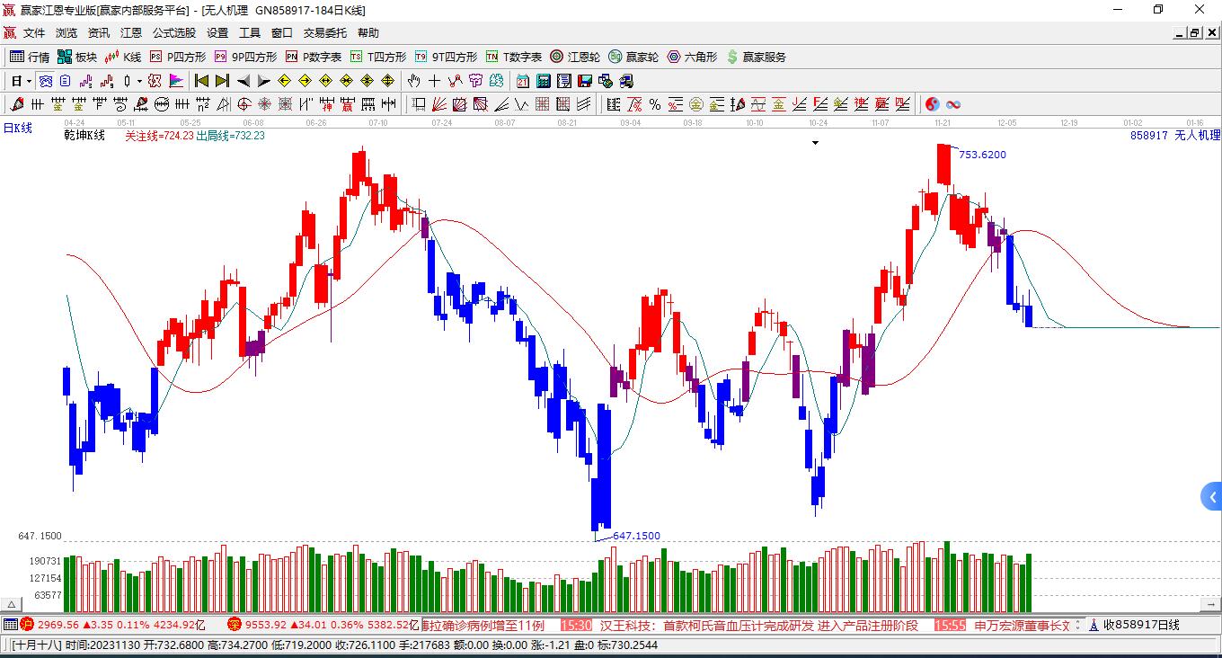The image size is (1222, 658).
Task: Jump to the last bar with skip-end icon
Action: point(221,81)
